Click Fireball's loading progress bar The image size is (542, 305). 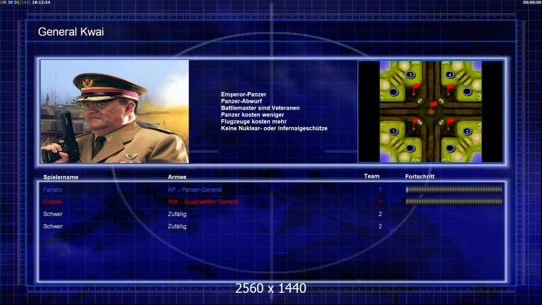coord(454,201)
